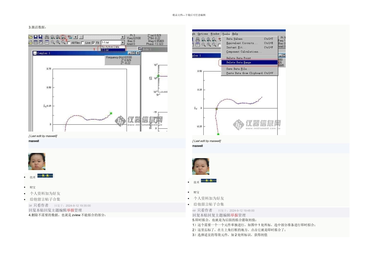Viewport: 378px width, 267px height.
Task: Choose Instant Fit from Tools menu
Action: [x=249, y=47]
